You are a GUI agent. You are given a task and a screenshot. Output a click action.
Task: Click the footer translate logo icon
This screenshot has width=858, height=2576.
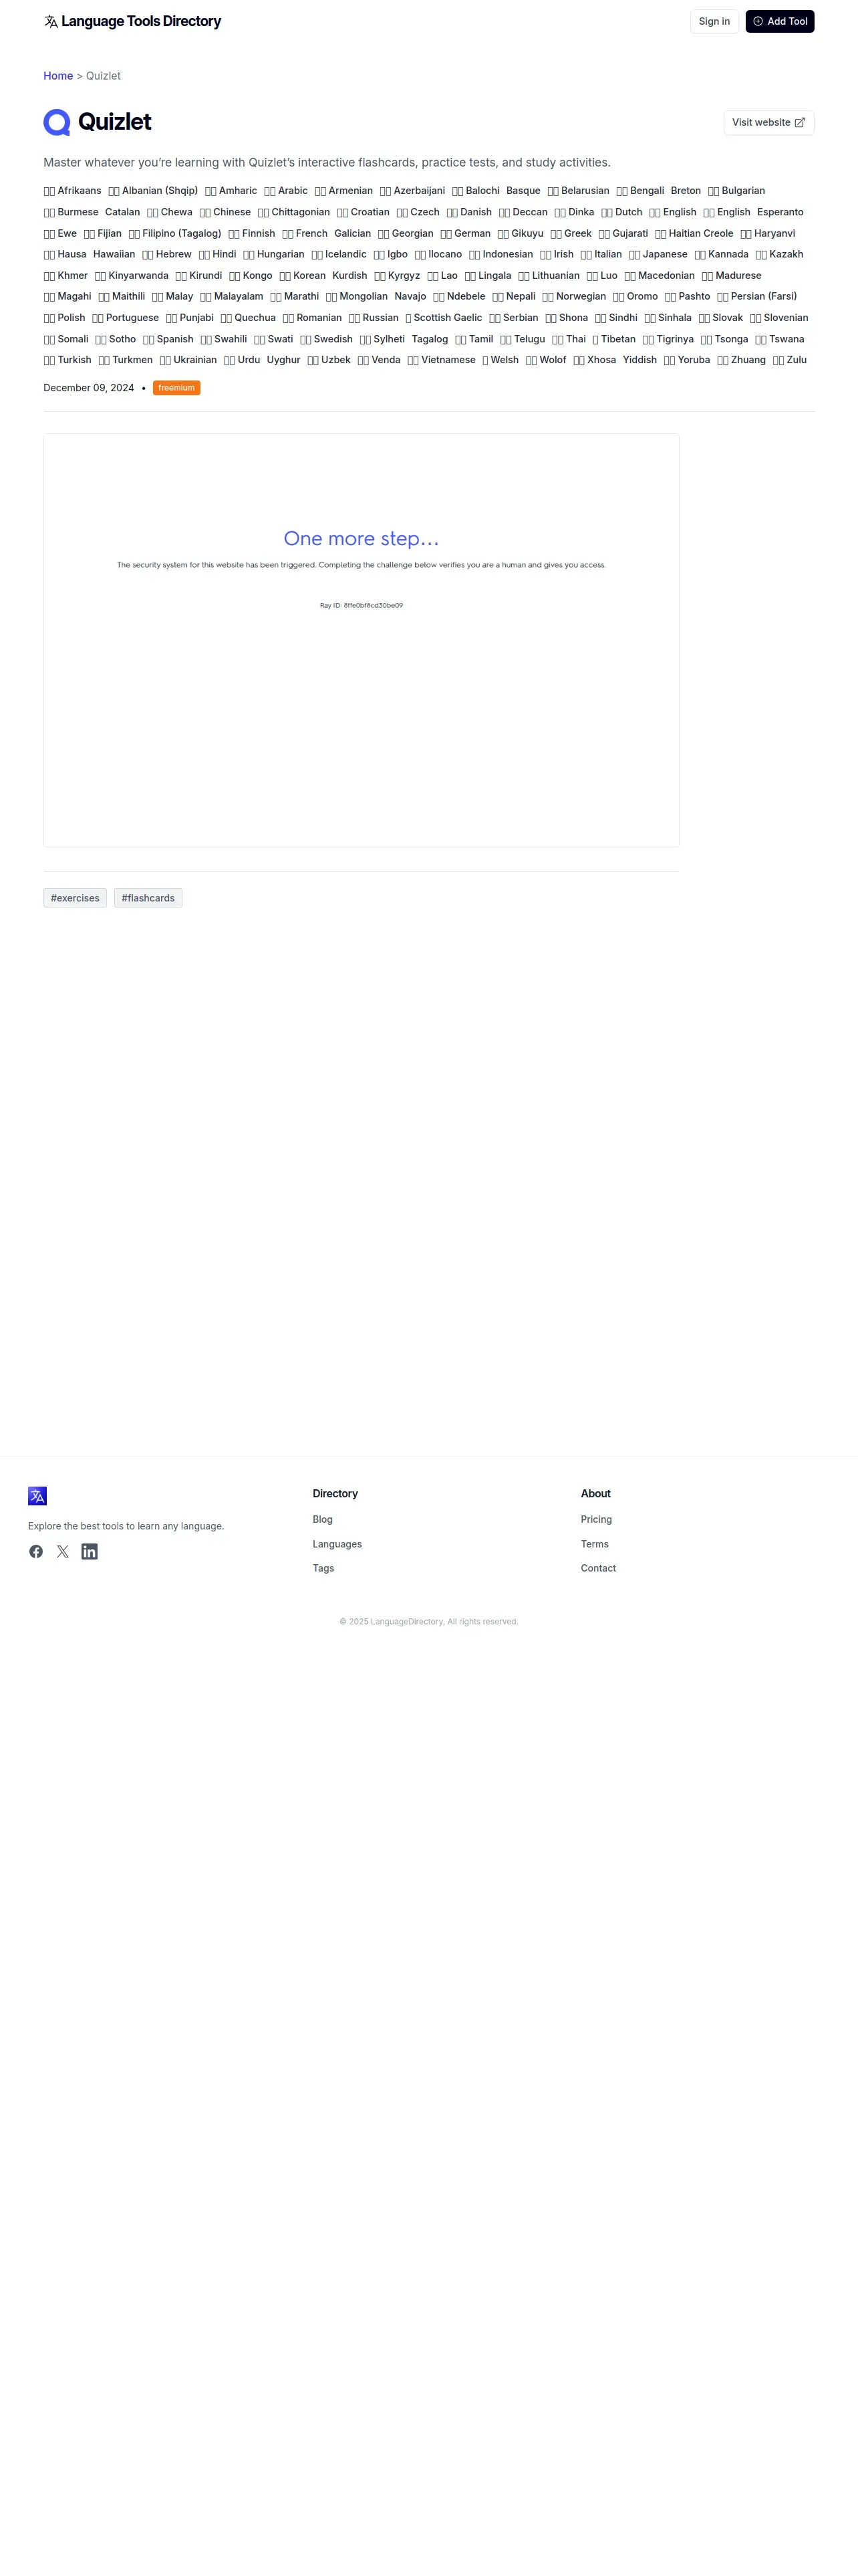coord(37,1496)
